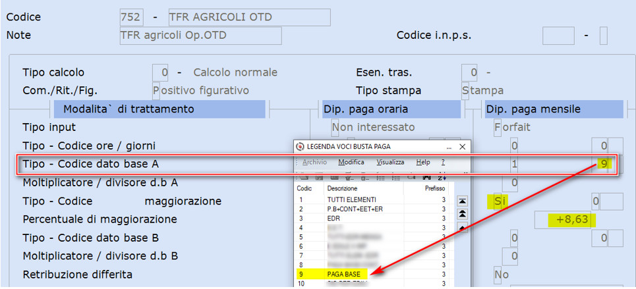Click the Moltiplicatore / divisore d.b B value

pyautogui.click(x=510, y=256)
